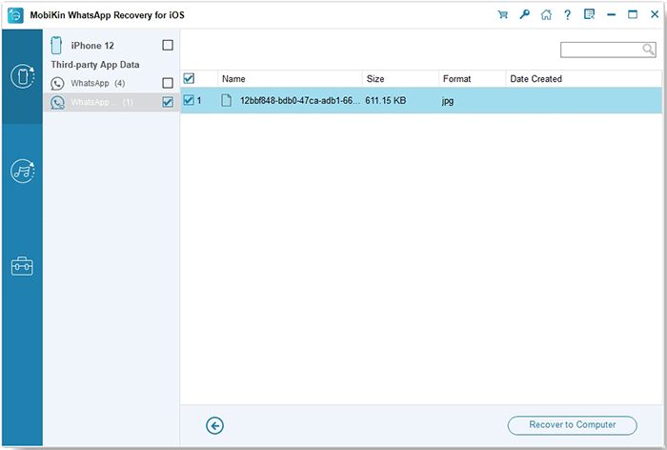Uncheck the WhatsApp (1) attachments checkbox

(168, 102)
